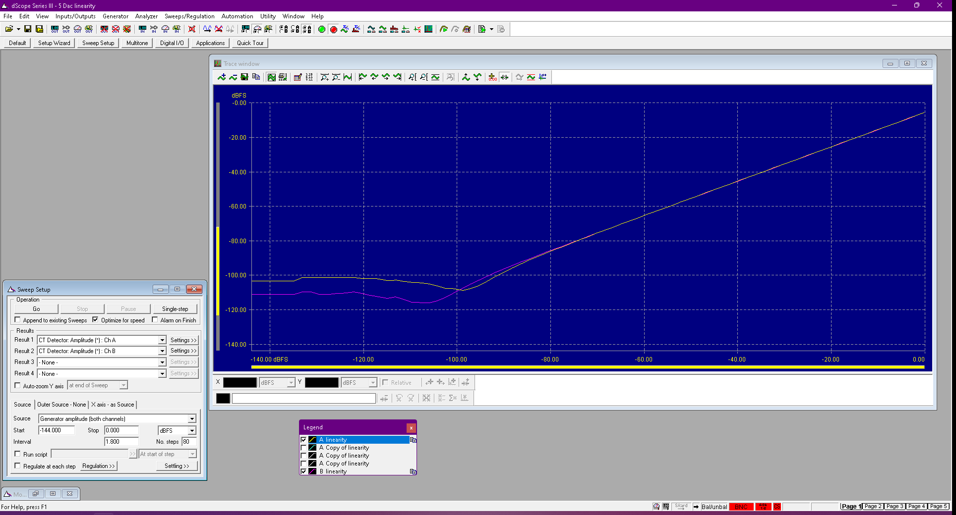Click the add trace icon in Trace window
The image size is (956, 515).
[221, 77]
